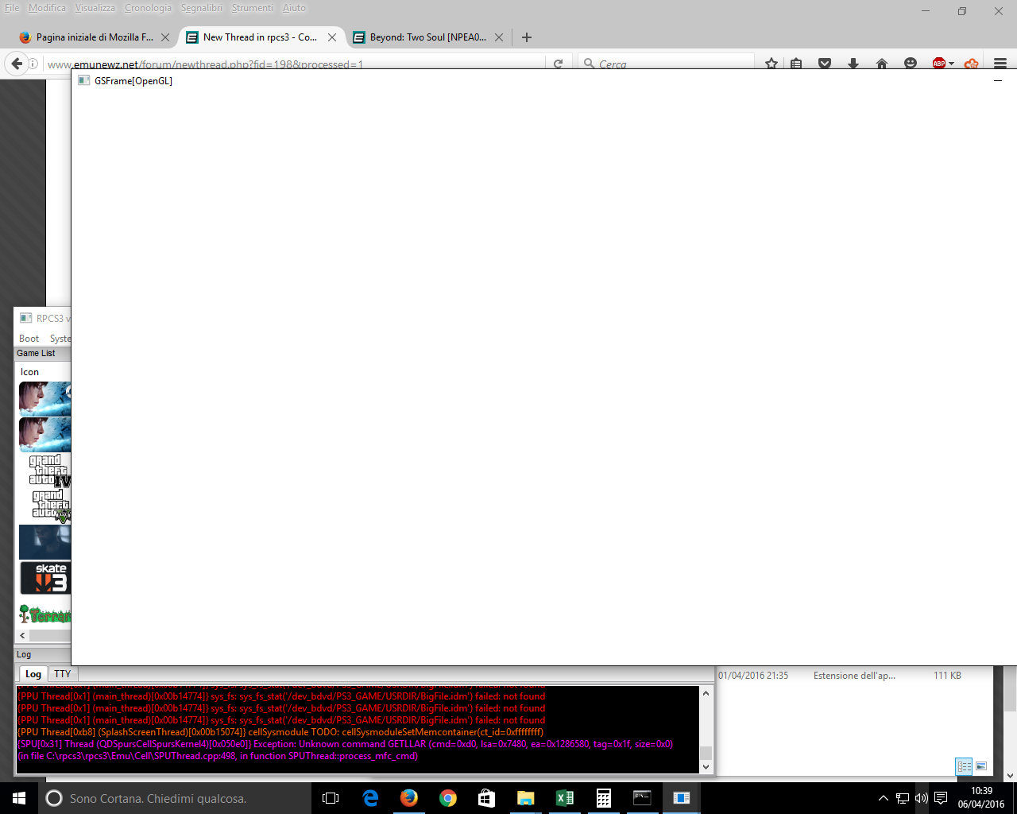This screenshot has width=1017, height=814.
Task: Open a new Firefox tab
Action: pyautogui.click(x=526, y=37)
